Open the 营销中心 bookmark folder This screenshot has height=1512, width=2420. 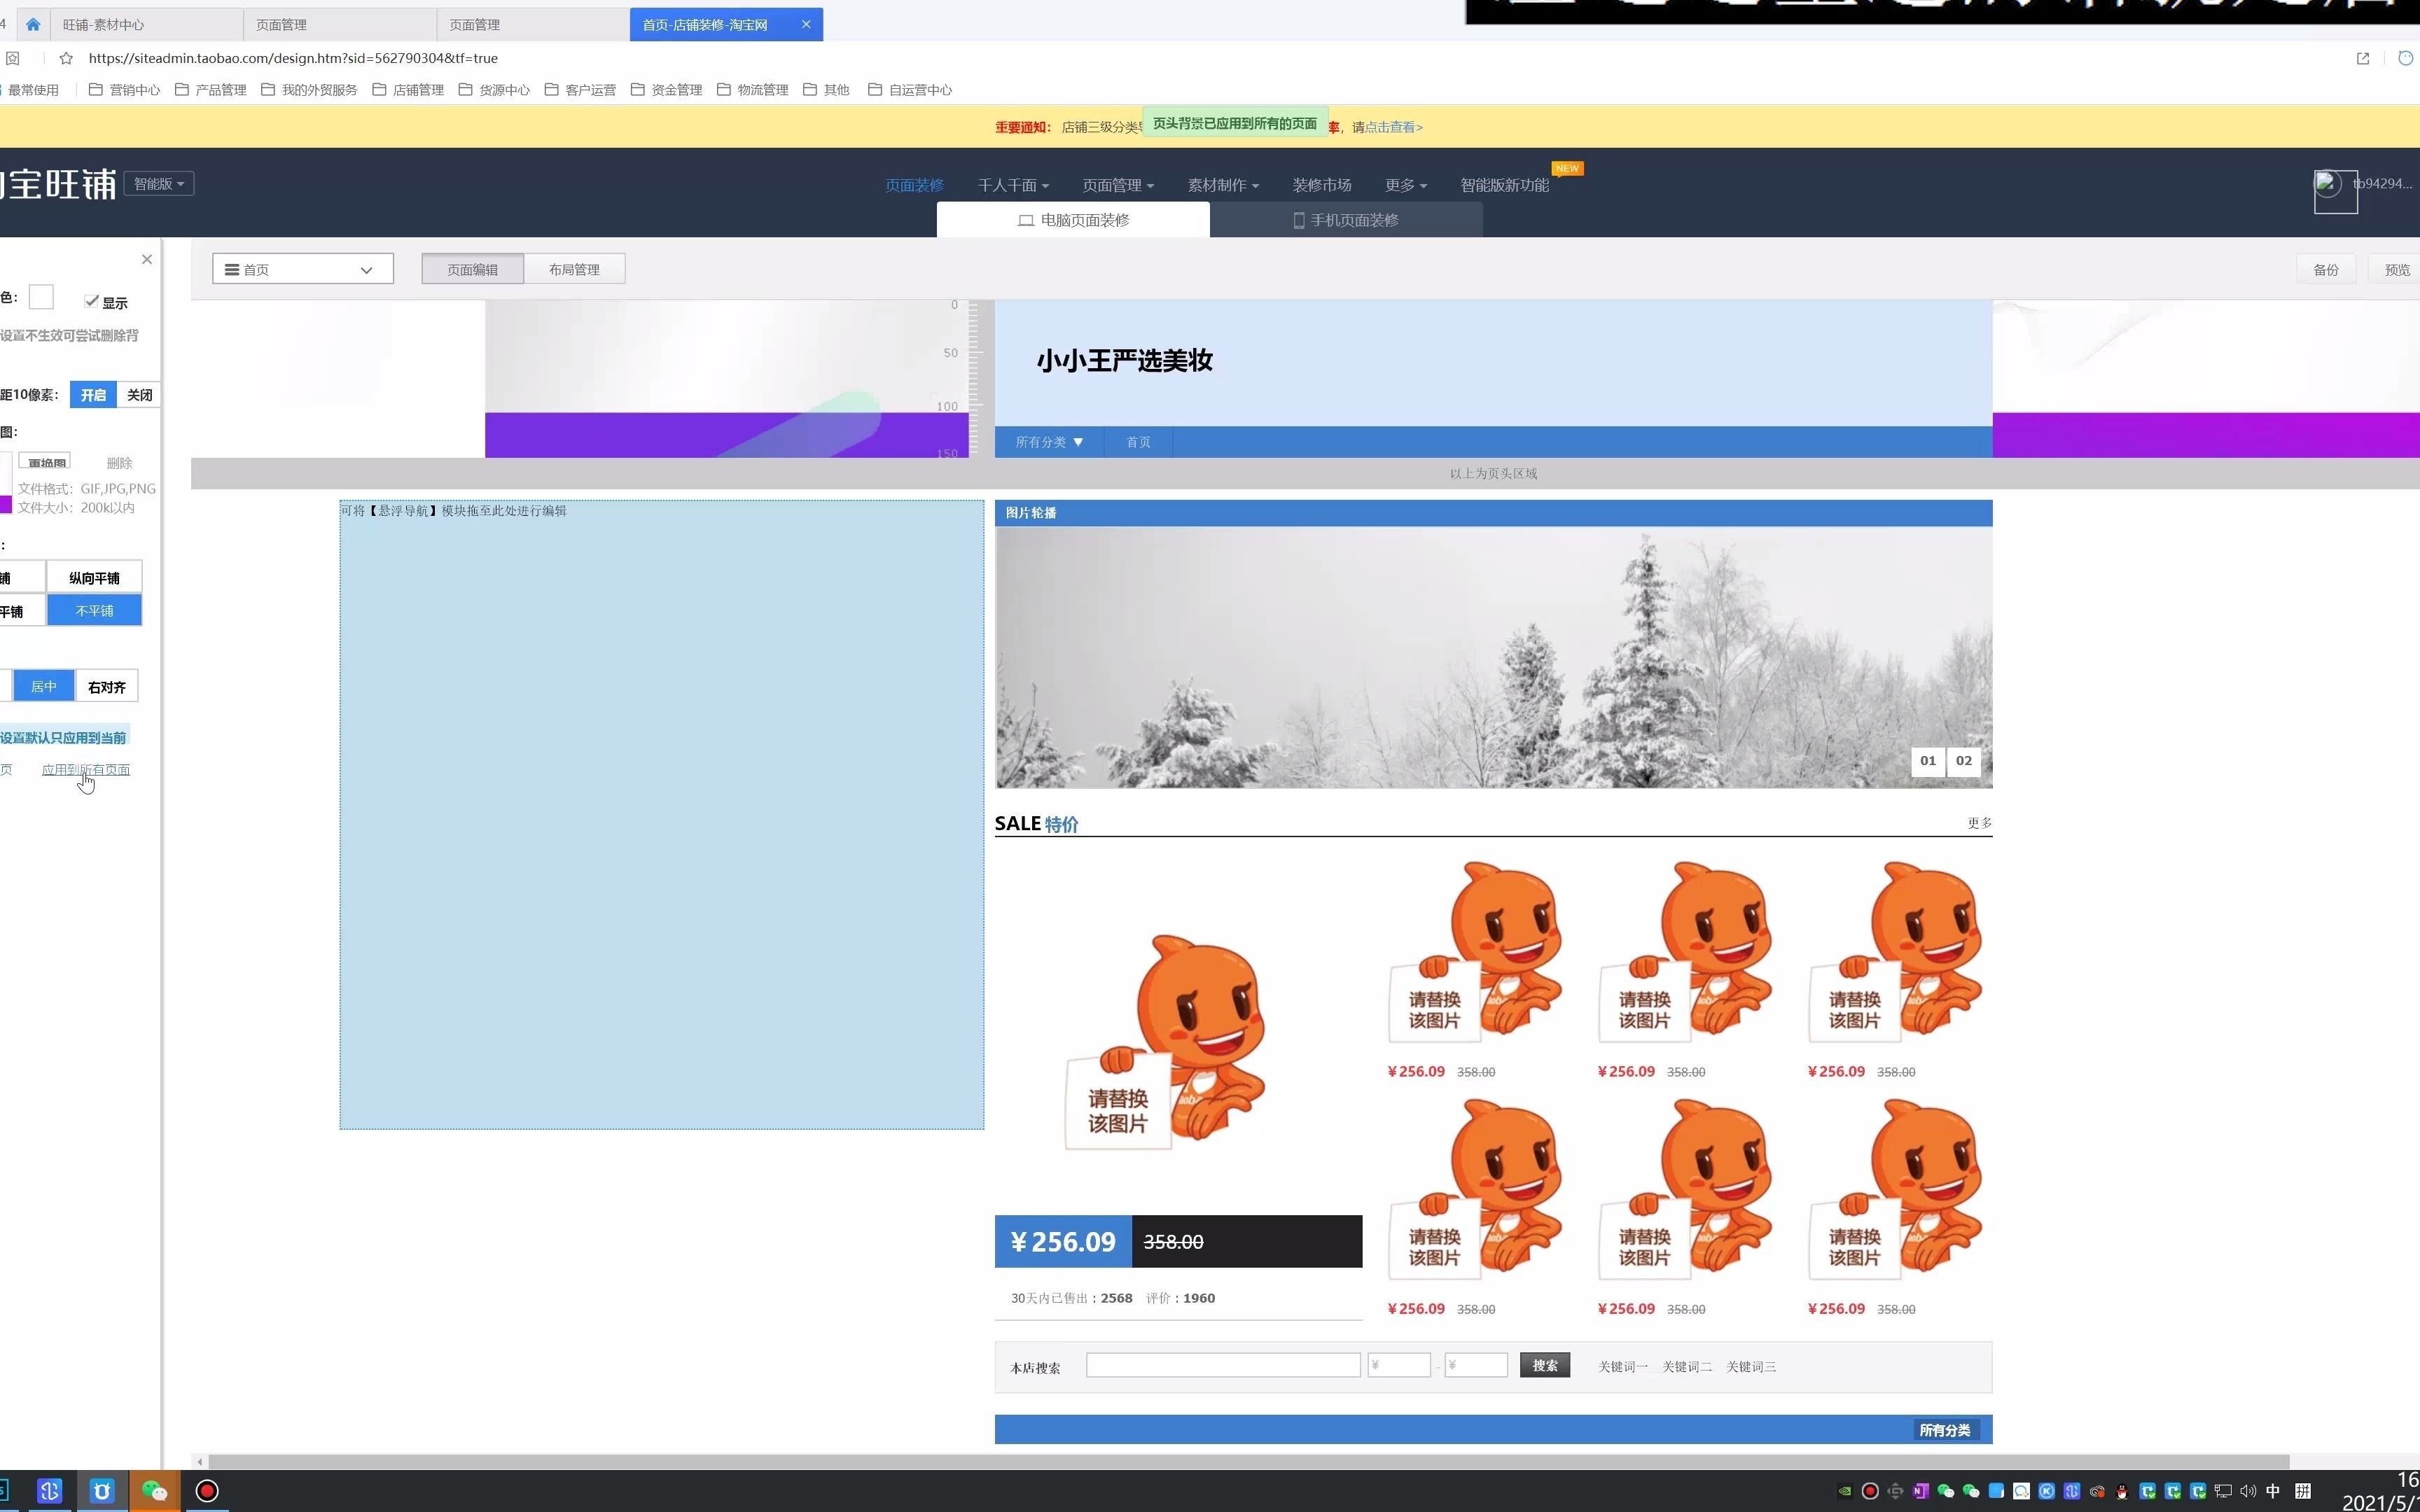(124, 90)
